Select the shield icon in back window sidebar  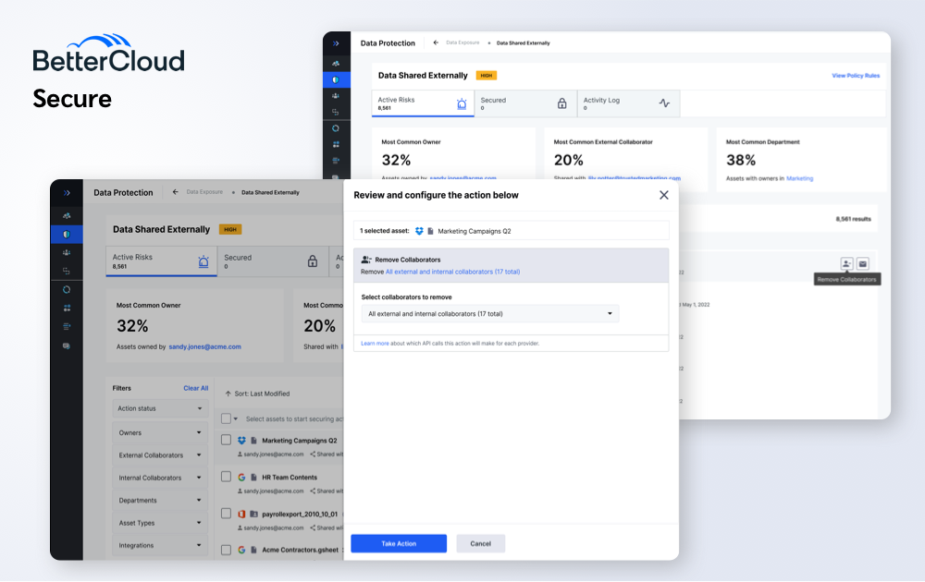point(336,79)
